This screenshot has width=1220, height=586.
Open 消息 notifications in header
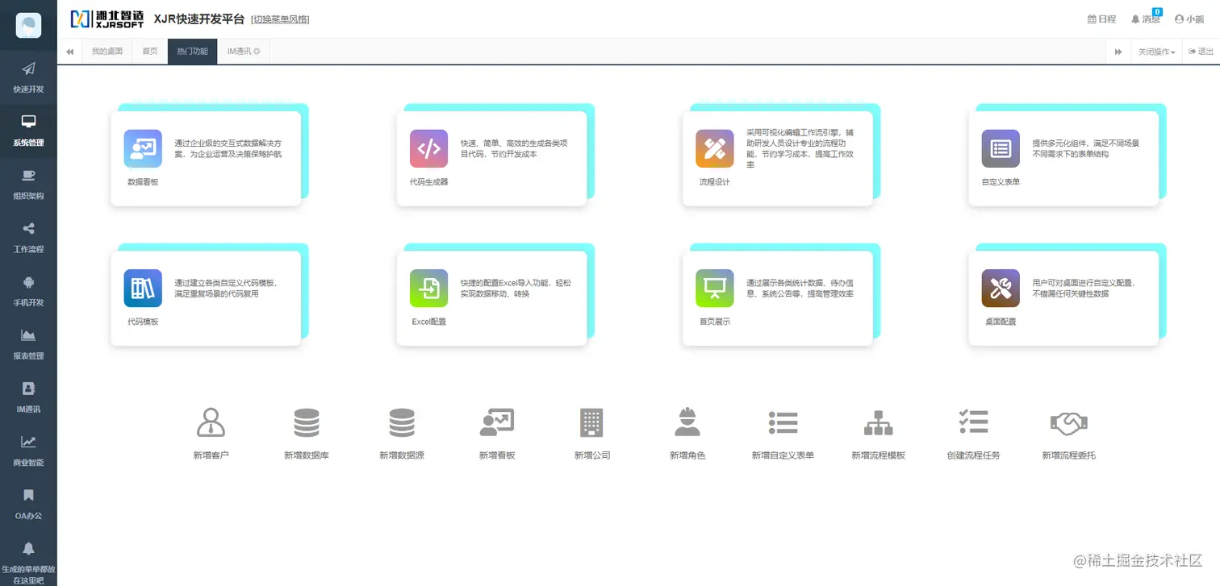coord(1146,19)
